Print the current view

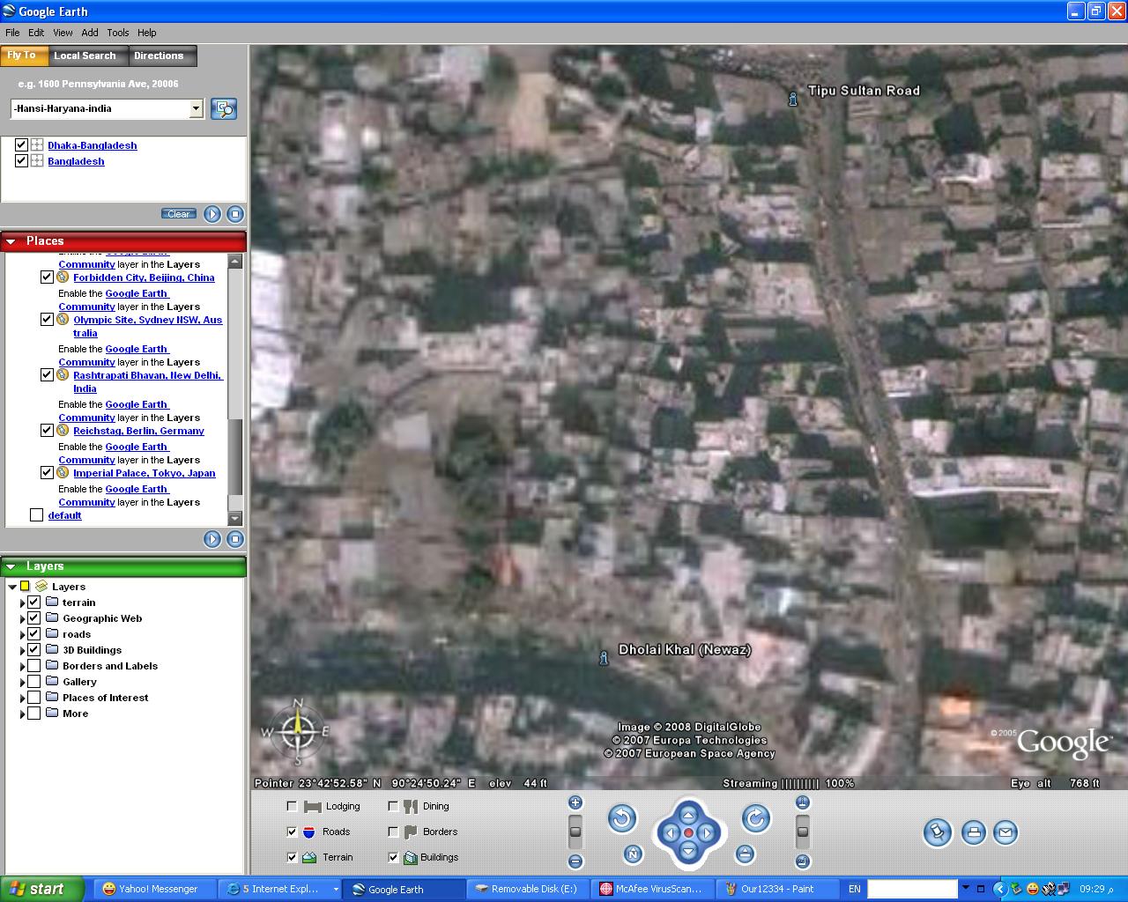973,832
